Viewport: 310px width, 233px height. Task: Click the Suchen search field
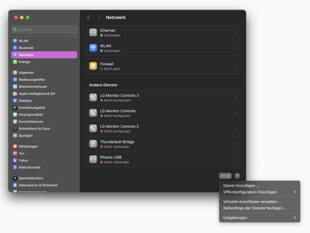pos(44,29)
